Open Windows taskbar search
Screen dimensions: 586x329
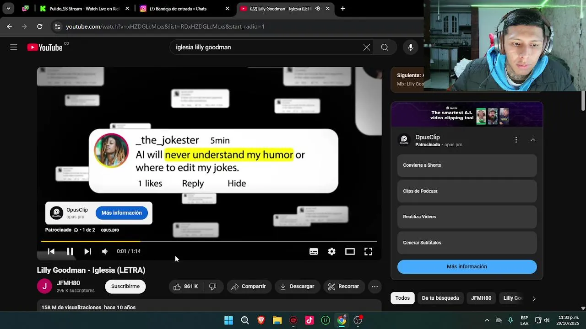pyautogui.click(x=245, y=320)
